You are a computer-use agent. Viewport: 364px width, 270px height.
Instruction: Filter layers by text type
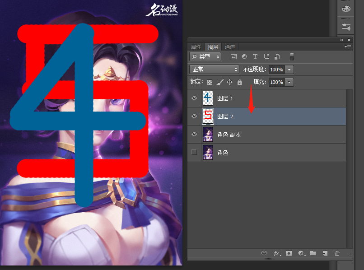point(255,57)
